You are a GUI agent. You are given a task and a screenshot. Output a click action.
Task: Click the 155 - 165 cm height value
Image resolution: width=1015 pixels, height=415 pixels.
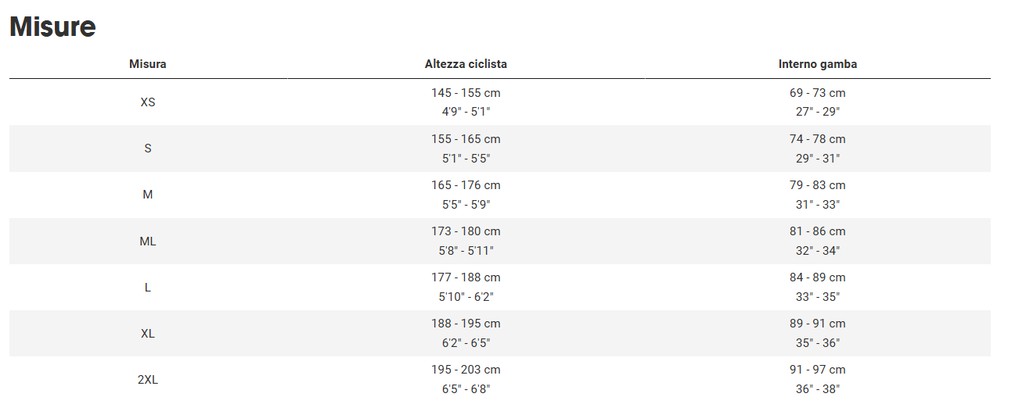(x=466, y=139)
